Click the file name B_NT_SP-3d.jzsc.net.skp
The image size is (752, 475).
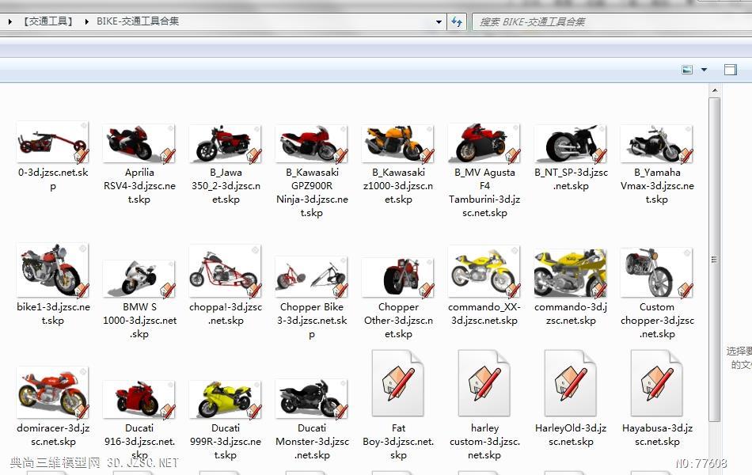571,179
